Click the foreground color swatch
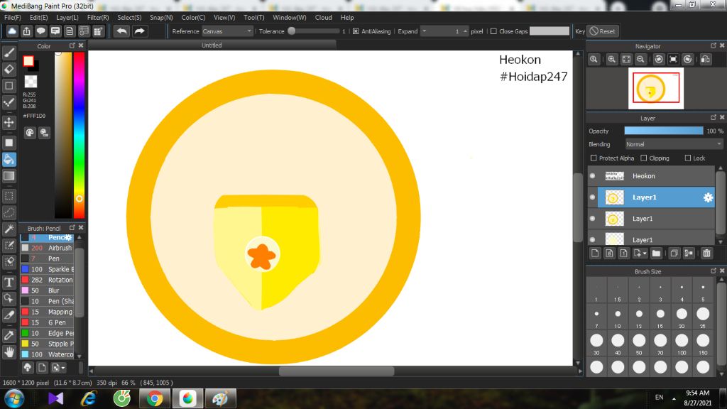 [x=28, y=61]
